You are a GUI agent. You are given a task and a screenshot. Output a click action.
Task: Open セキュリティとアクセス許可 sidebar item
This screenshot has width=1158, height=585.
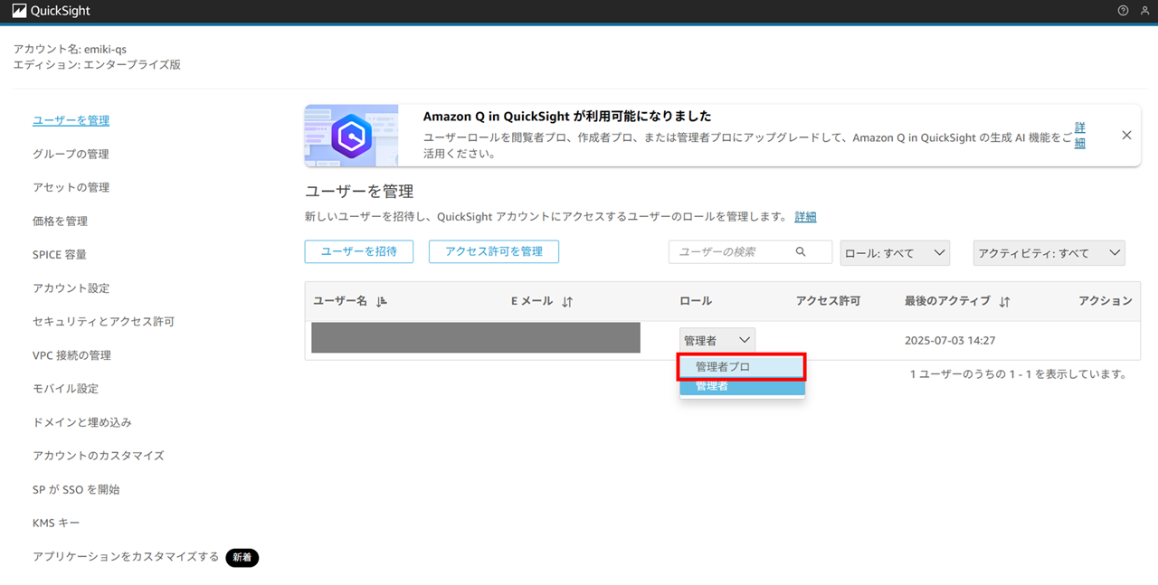point(103,322)
